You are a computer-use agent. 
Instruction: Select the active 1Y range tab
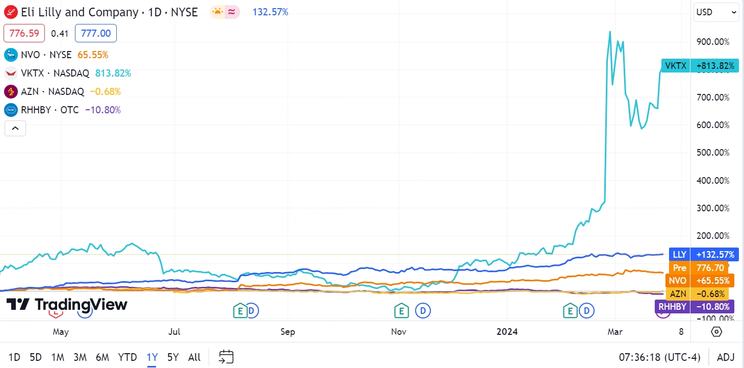(152, 357)
